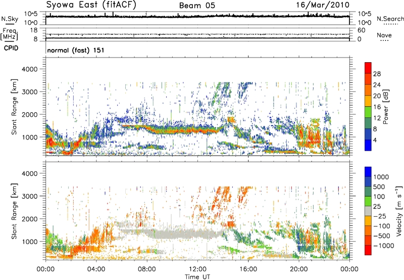The width and height of the screenshot is (404, 280).
Task: Select the 'Beam 05' header label
Action: [x=197, y=6]
